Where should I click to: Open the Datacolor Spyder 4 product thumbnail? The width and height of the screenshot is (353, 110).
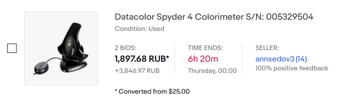[x=61, y=48]
